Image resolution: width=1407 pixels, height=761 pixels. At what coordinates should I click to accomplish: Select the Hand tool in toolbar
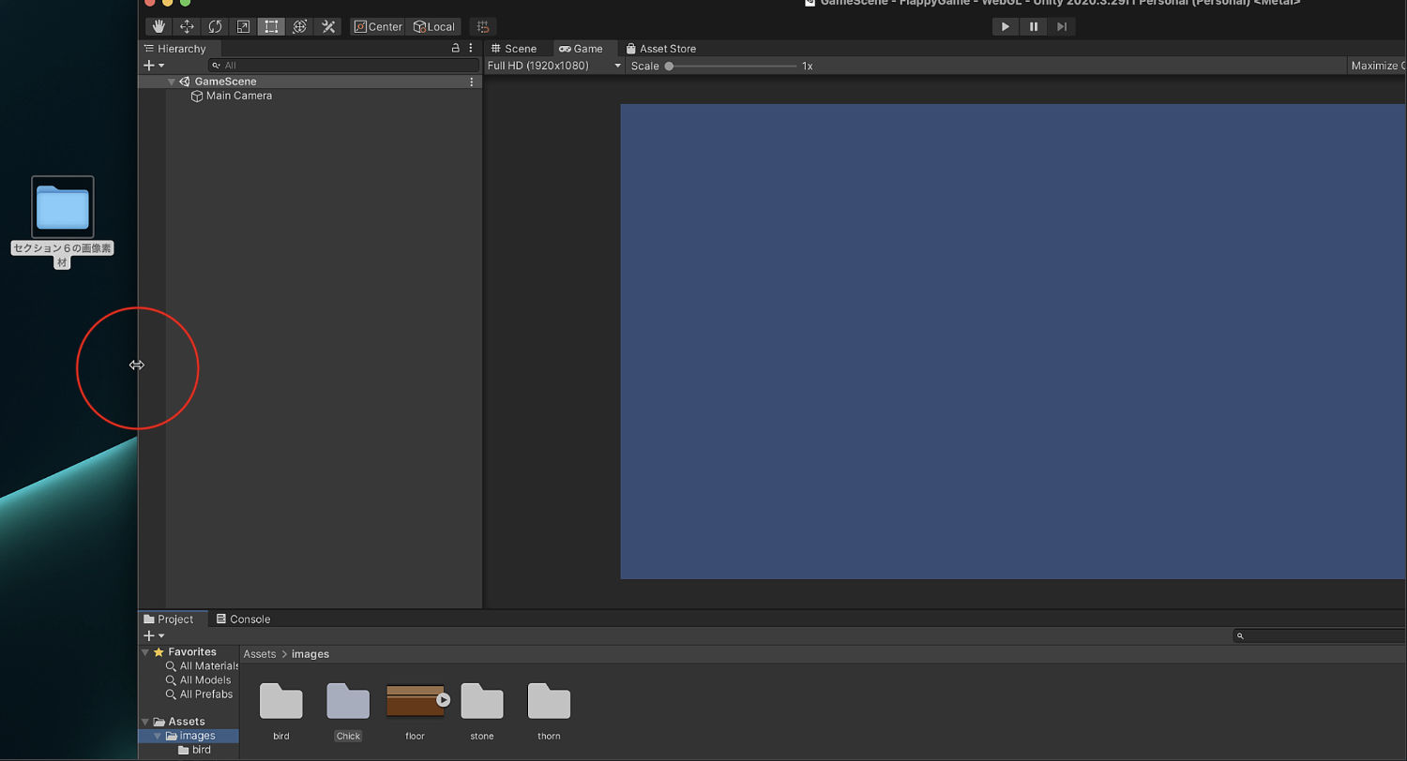159,26
